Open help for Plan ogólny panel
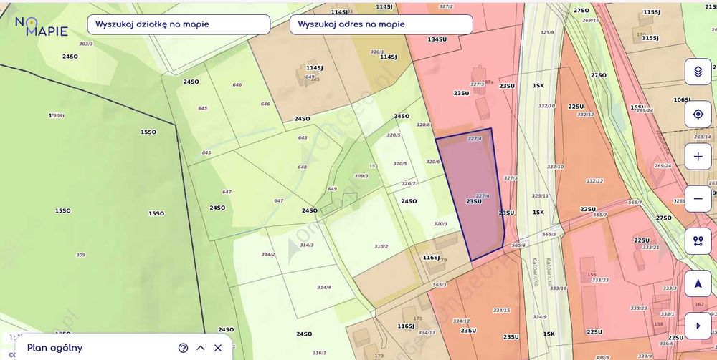 click(x=183, y=348)
